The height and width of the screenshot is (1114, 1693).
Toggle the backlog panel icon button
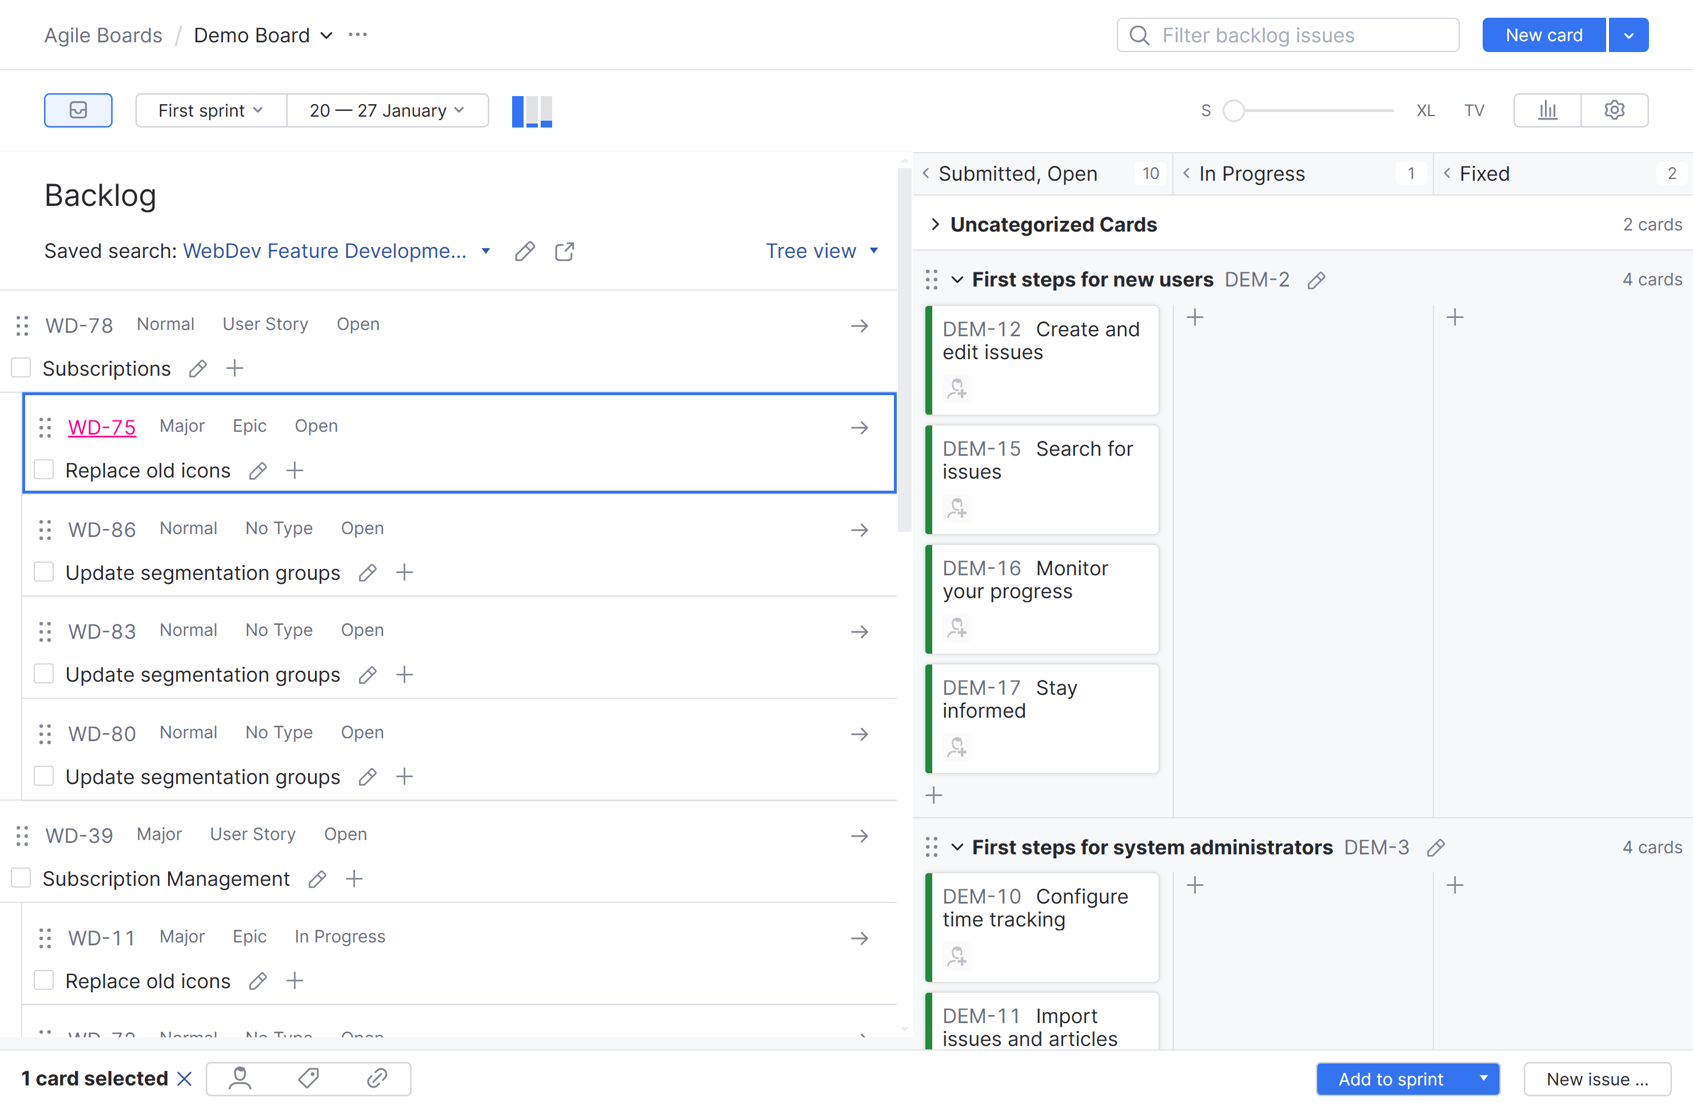point(78,110)
